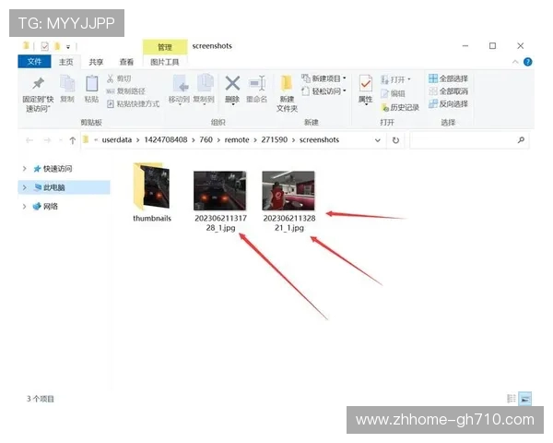The height and width of the screenshot is (443, 553).
Task: Choose Select all (全部选择)
Action: (x=448, y=78)
